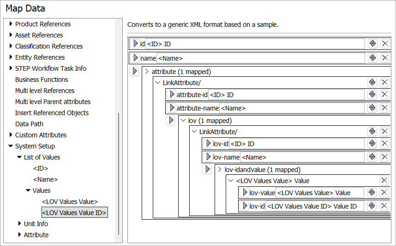396x246 pixels.
Task: Expand the Product References tree node
Action: point(11,24)
